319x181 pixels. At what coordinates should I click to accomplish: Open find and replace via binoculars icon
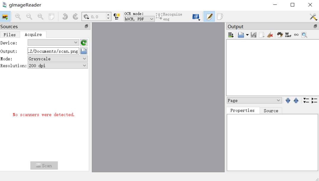point(280,34)
